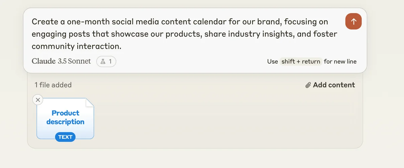Viewport: 404px width, 168px height.
Task: Send the prompt with the orange arrow button
Action: [x=353, y=22]
